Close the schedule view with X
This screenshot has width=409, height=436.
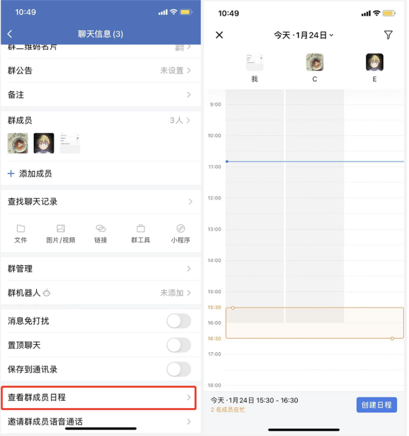click(219, 35)
